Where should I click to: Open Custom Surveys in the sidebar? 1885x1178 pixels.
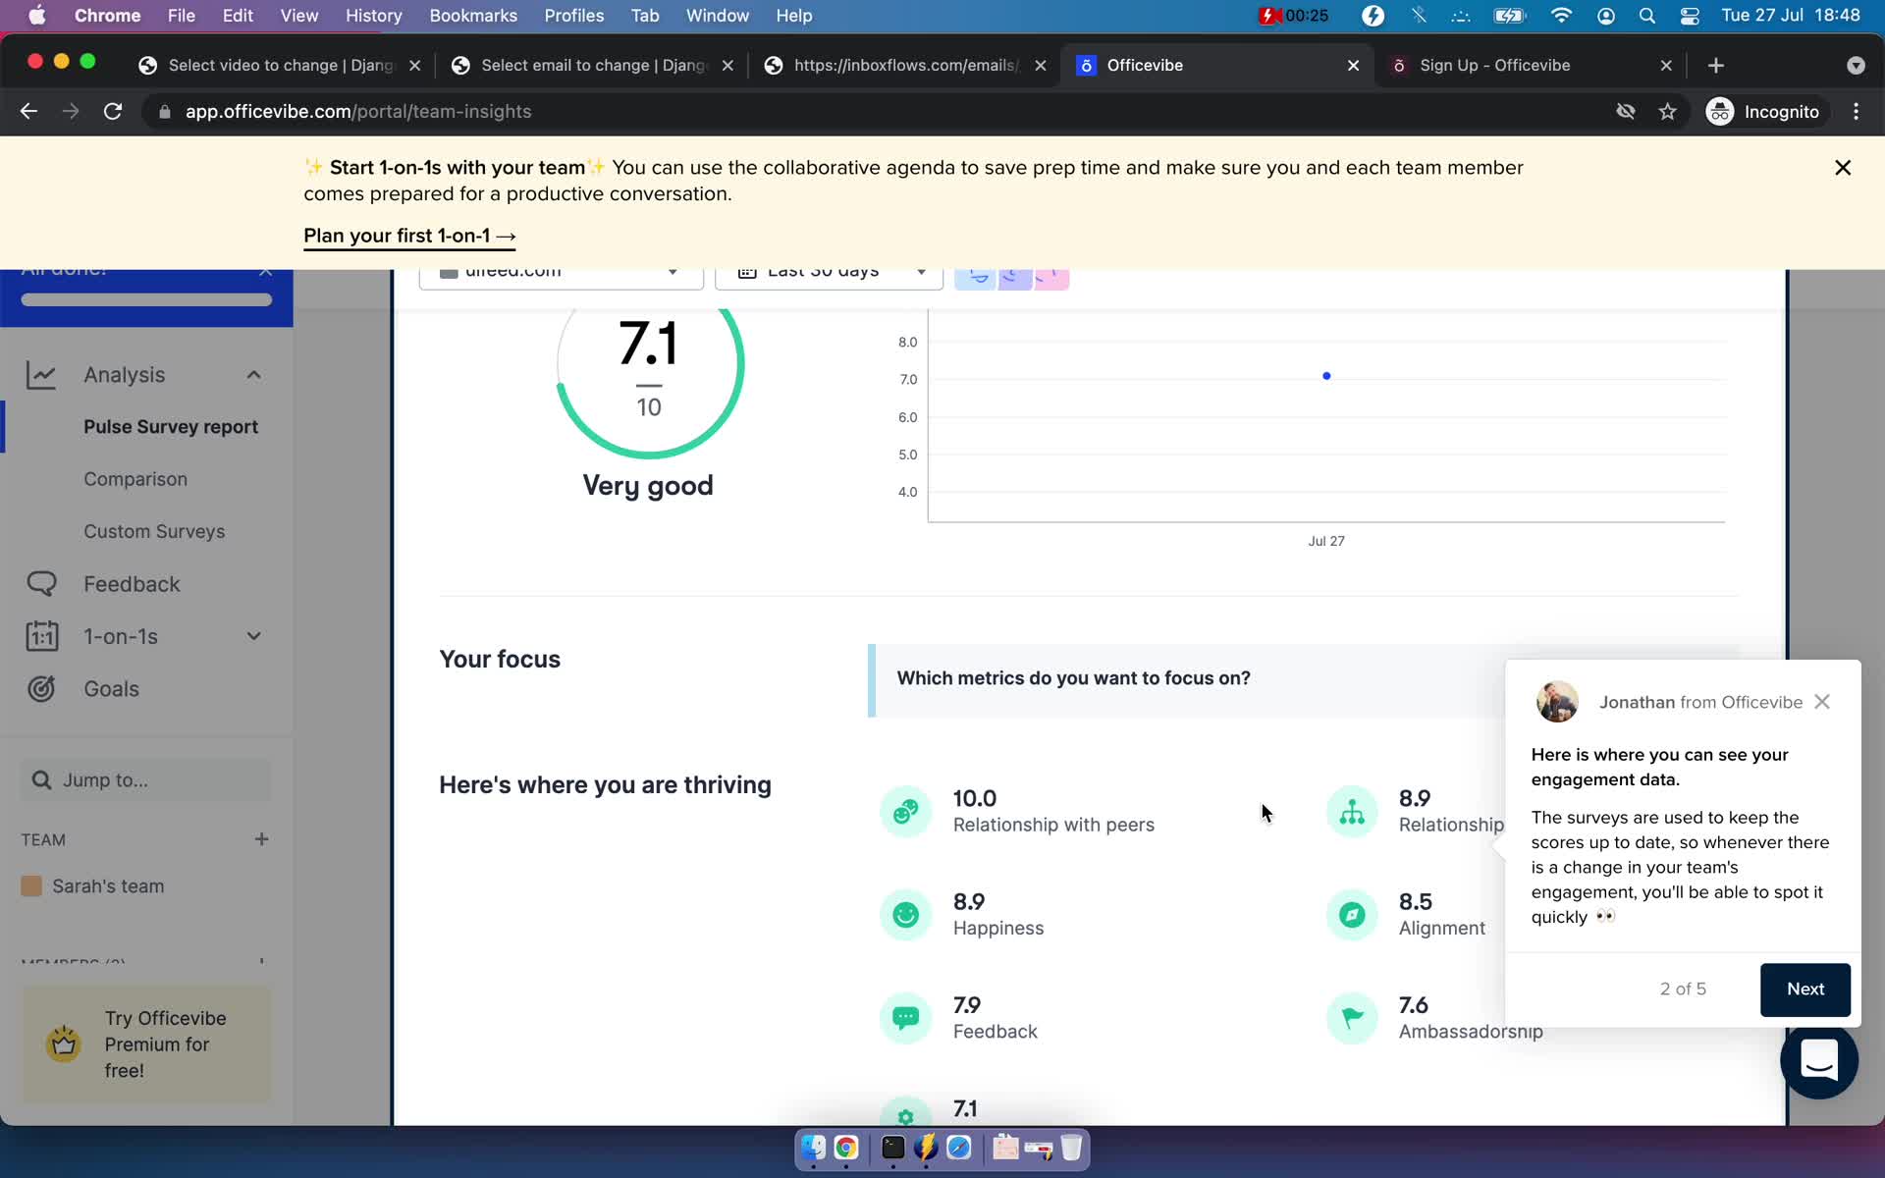154,531
